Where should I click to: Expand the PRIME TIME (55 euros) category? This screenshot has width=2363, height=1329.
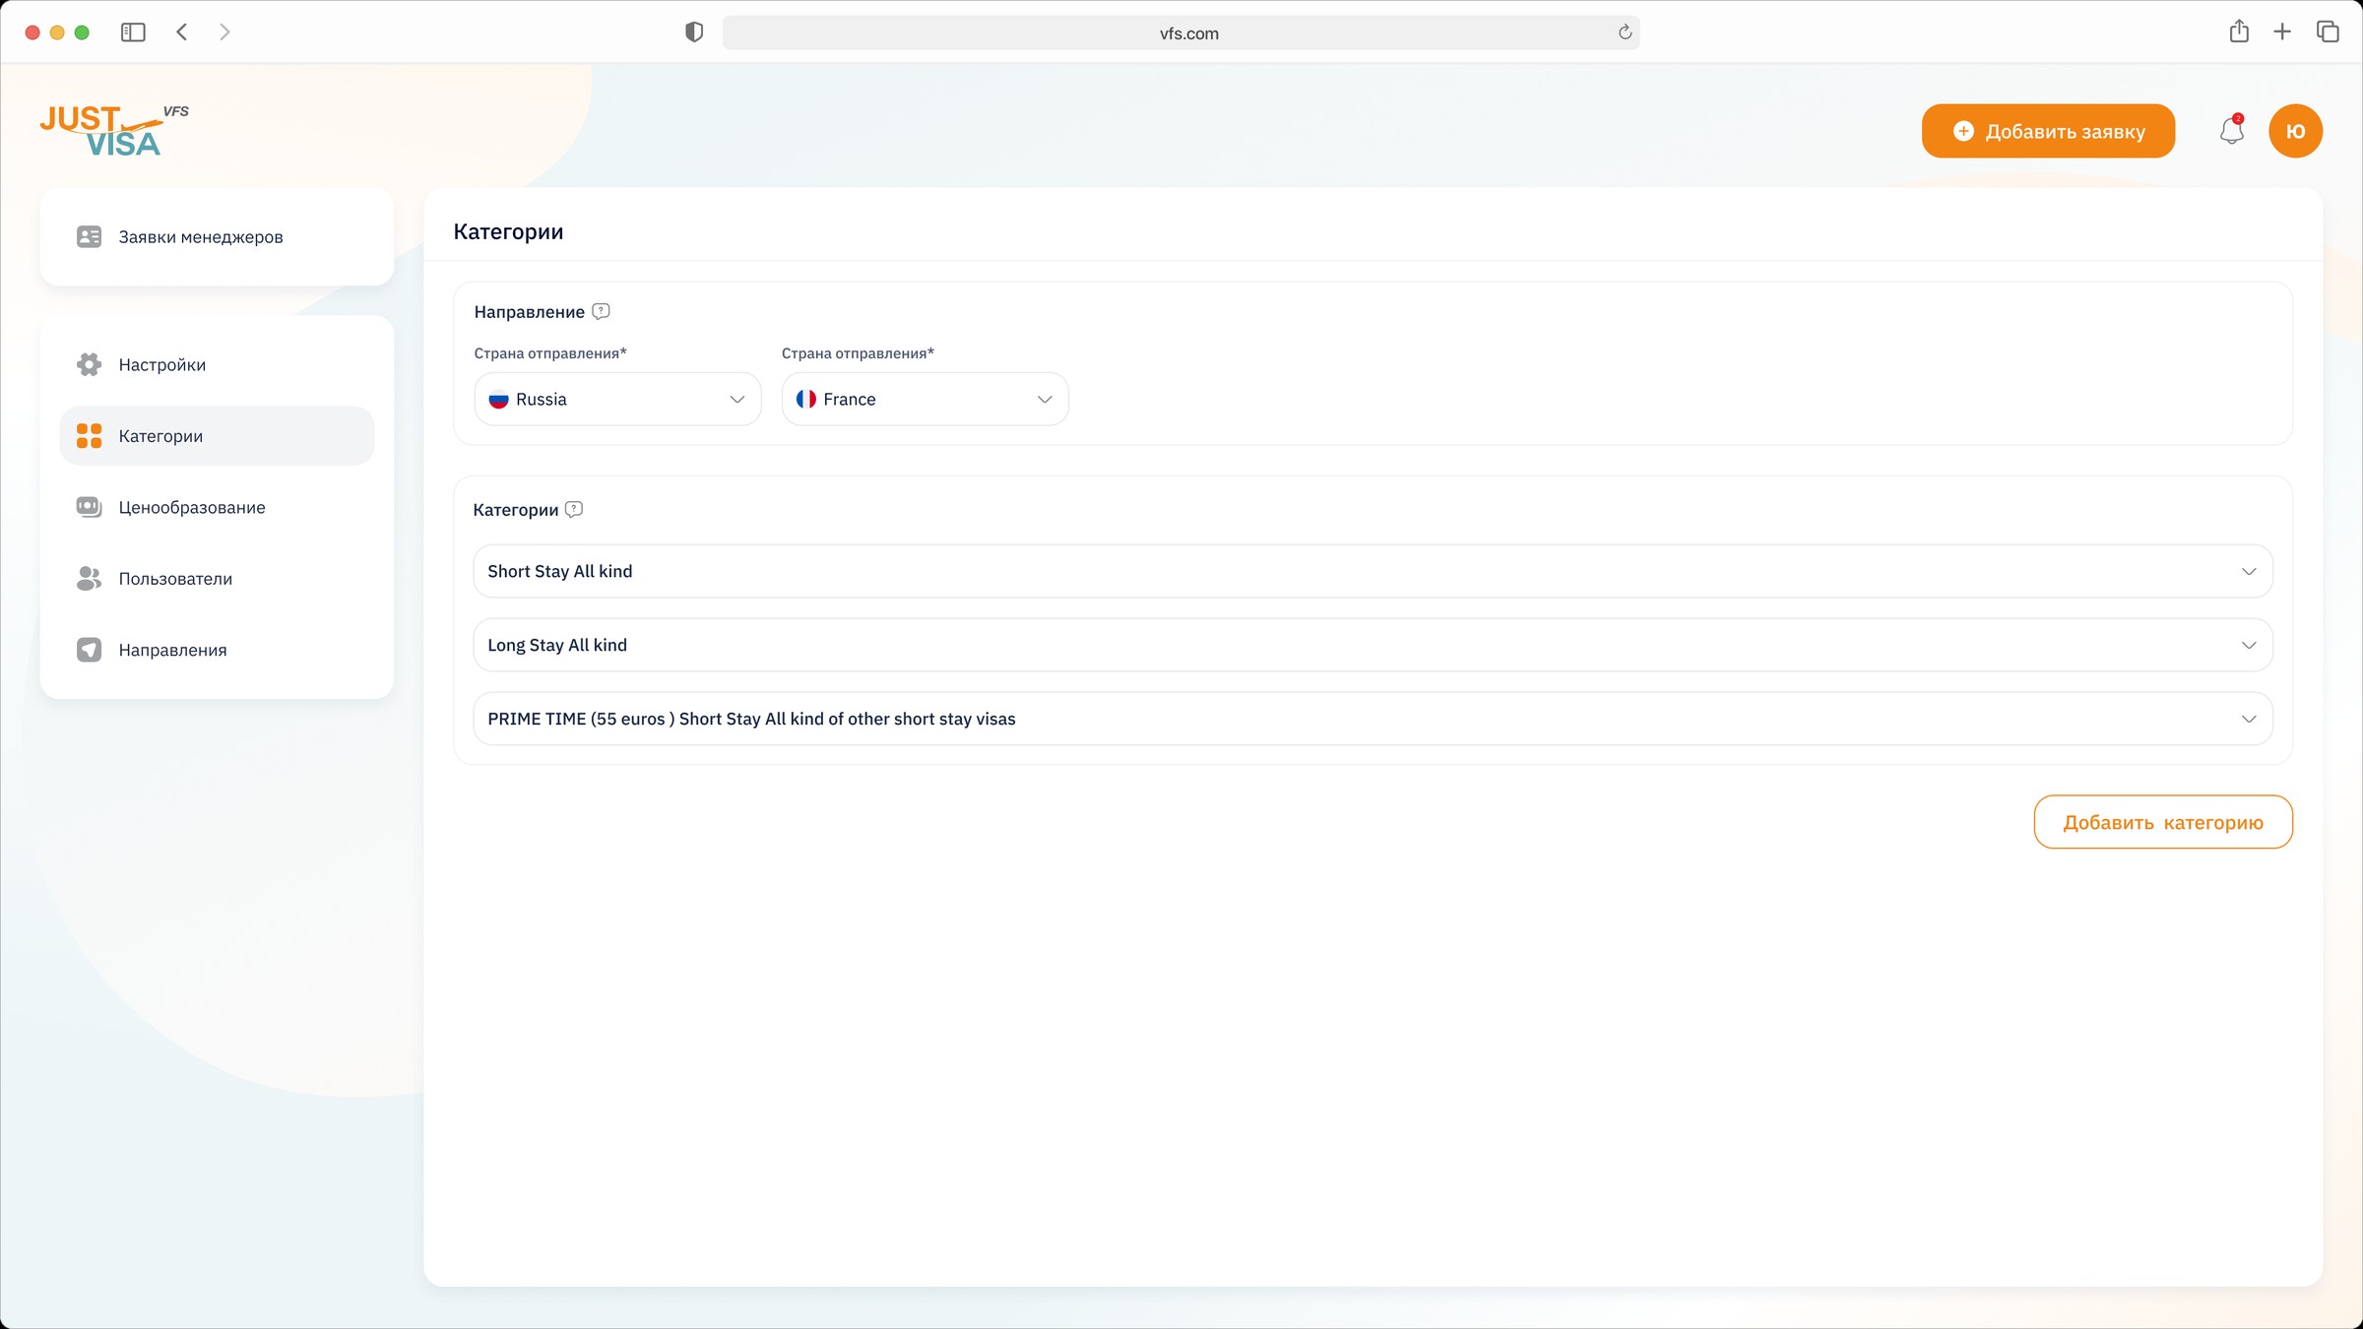pyautogui.click(x=1373, y=720)
